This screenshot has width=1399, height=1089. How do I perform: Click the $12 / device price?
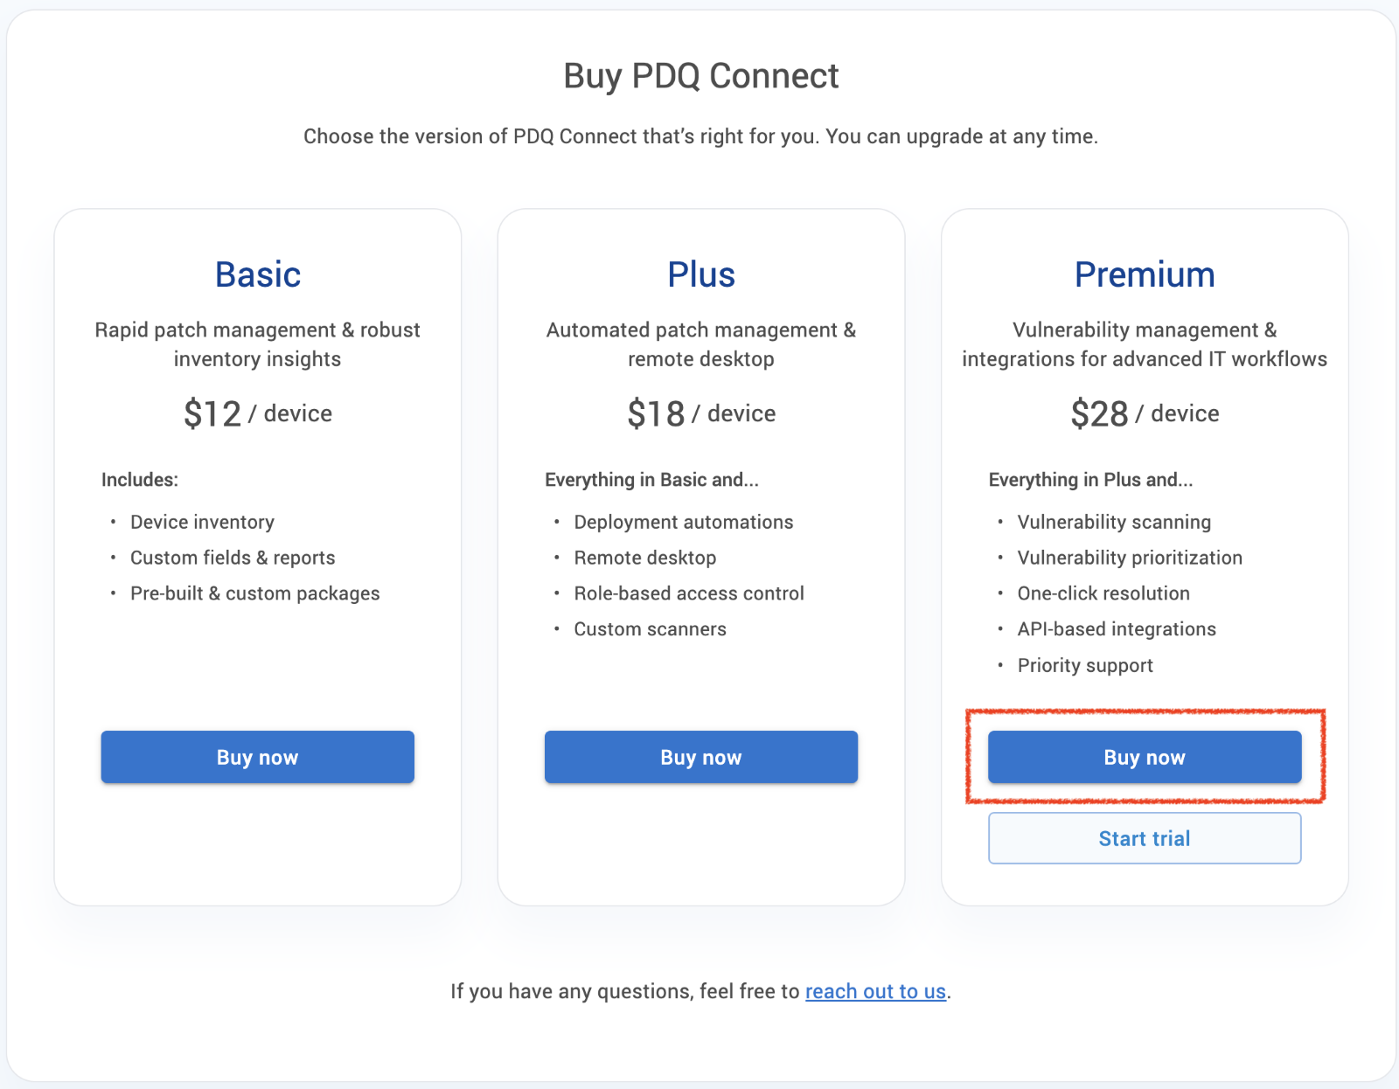pos(258,413)
